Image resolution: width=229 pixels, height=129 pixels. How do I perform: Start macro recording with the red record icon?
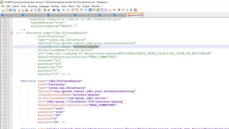click(x=119, y=10)
